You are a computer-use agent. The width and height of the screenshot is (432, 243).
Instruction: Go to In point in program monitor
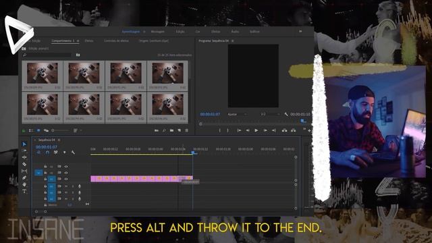239,130
